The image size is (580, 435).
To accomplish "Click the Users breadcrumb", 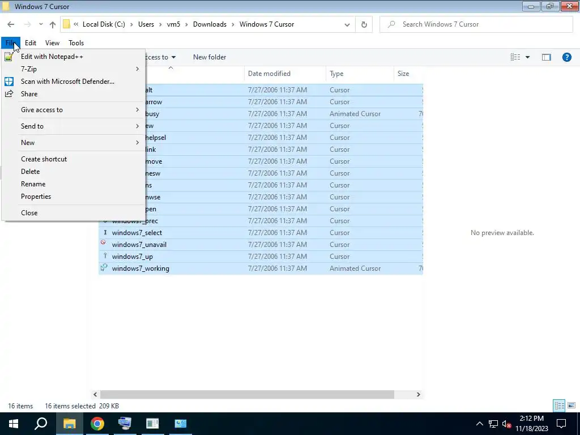I will [x=146, y=24].
